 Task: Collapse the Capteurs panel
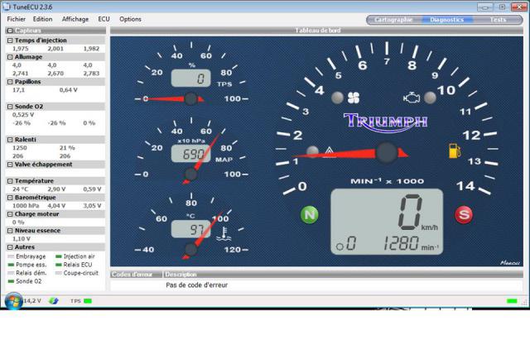(x=10, y=31)
